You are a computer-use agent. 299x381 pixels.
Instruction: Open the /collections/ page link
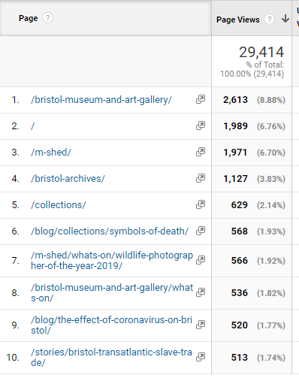point(59,205)
